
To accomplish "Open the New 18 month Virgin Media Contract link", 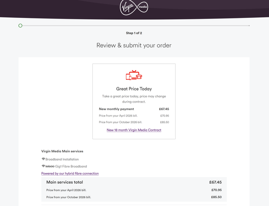I will (134, 130).
